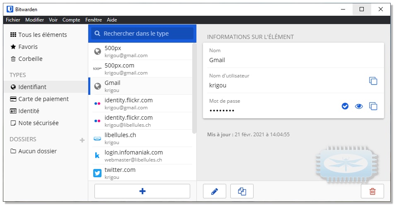394x205 pixels.
Task: Click the credit card icon for Carte de paiement
Action: pos(13,99)
